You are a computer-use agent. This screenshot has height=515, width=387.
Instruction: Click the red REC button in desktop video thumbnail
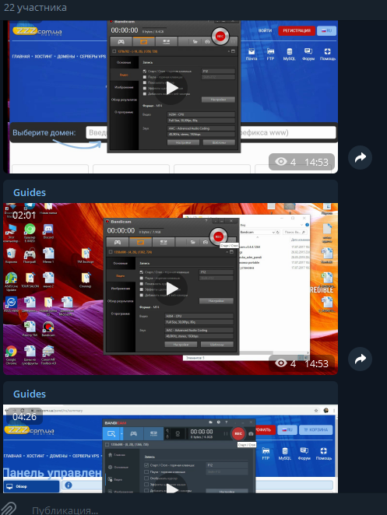[218, 236]
